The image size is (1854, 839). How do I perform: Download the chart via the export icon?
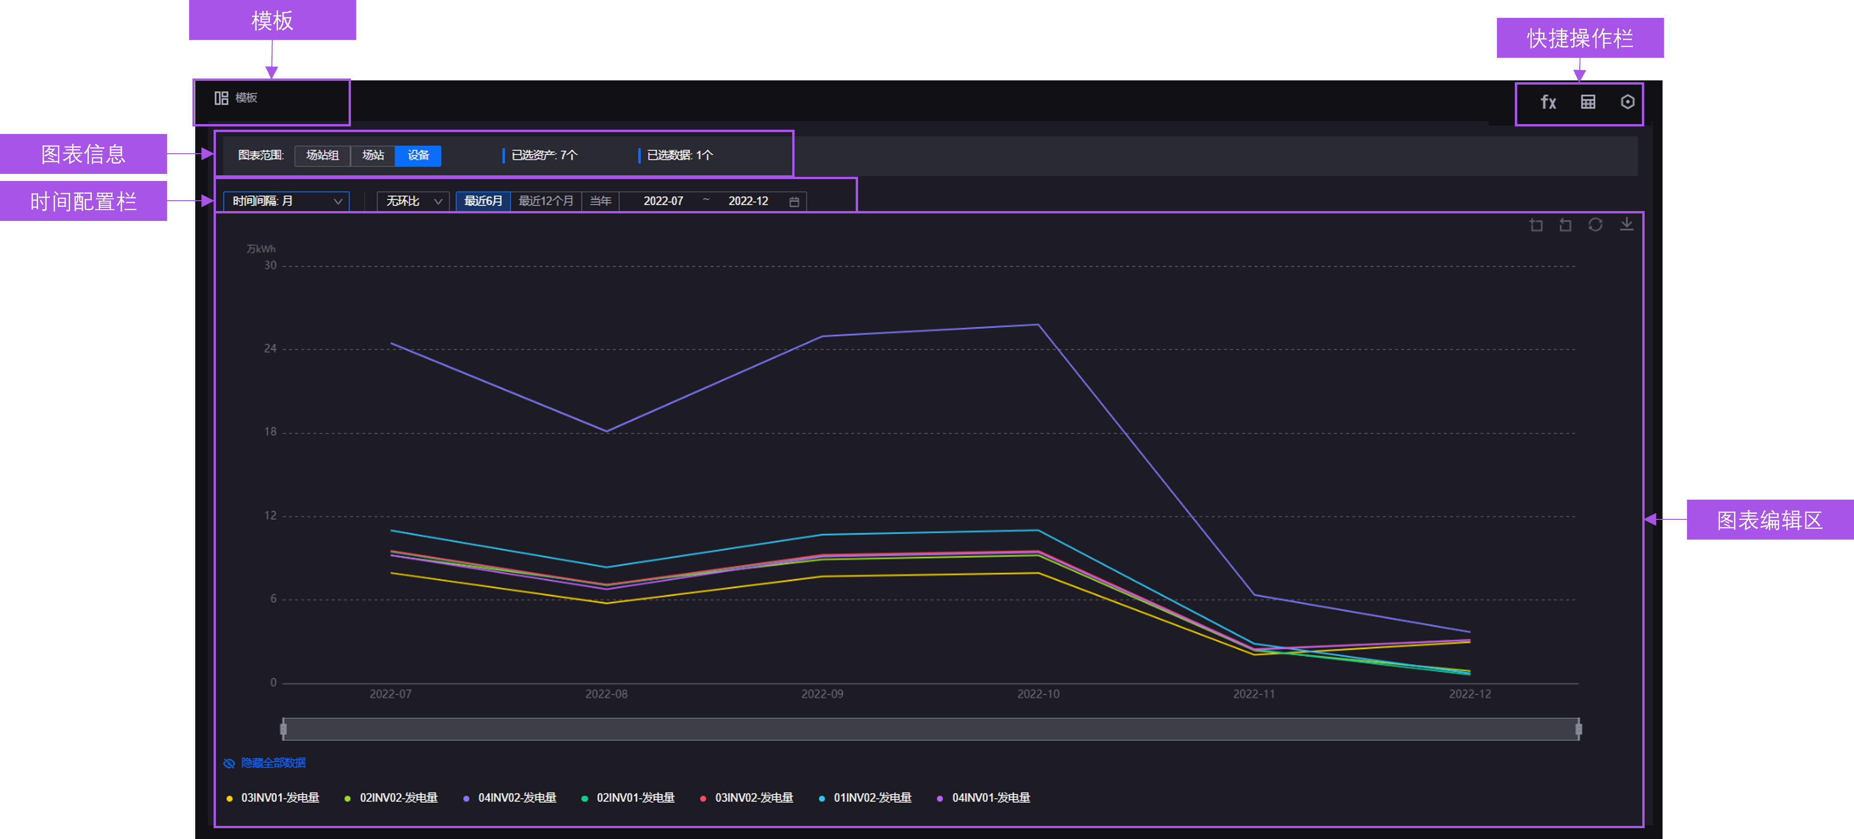pyautogui.click(x=1627, y=224)
